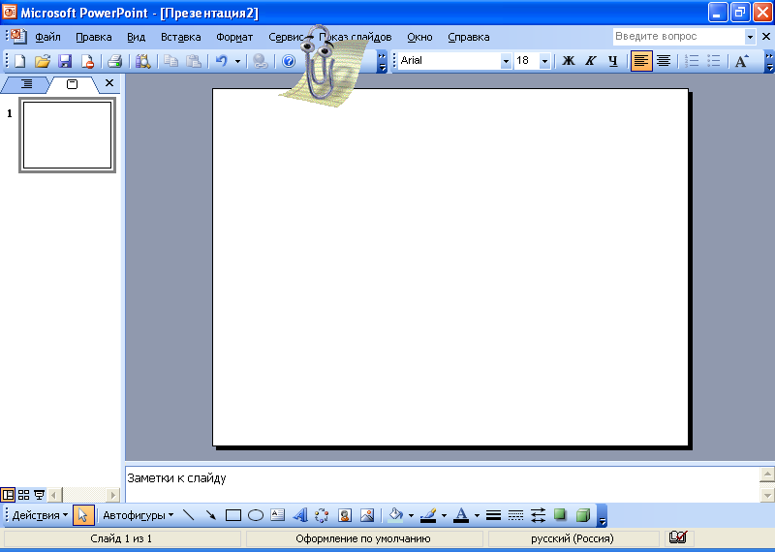Expand the Arial font name dropdown
Screen dimensions: 775x552
[x=506, y=61]
